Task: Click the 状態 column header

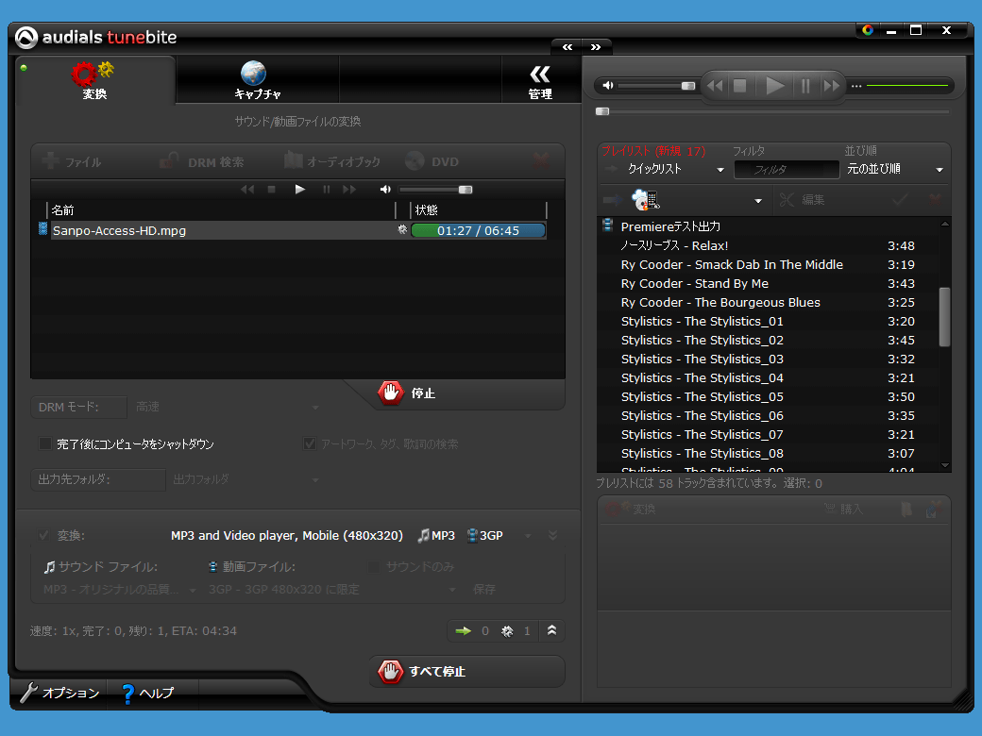Action: 426,210
